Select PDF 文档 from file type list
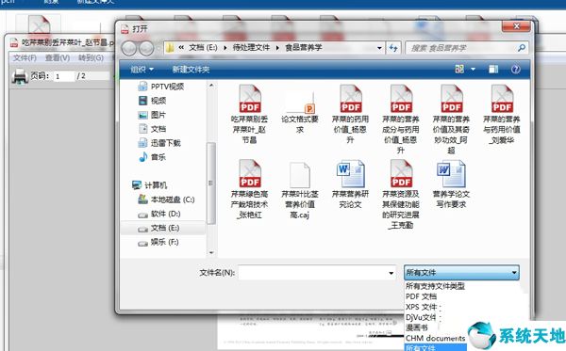The image size is (566, 351). pos(421,296)
